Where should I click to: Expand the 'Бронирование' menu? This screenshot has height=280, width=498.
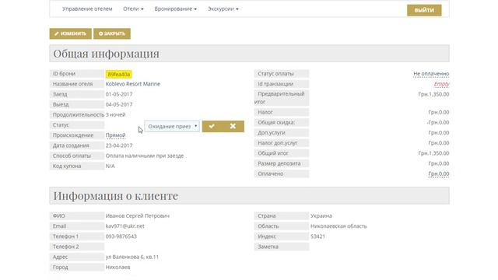click(x=176, y=9)
